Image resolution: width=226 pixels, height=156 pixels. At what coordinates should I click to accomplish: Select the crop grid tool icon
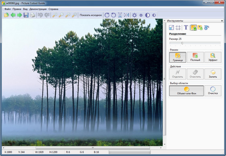coord(178,28)
